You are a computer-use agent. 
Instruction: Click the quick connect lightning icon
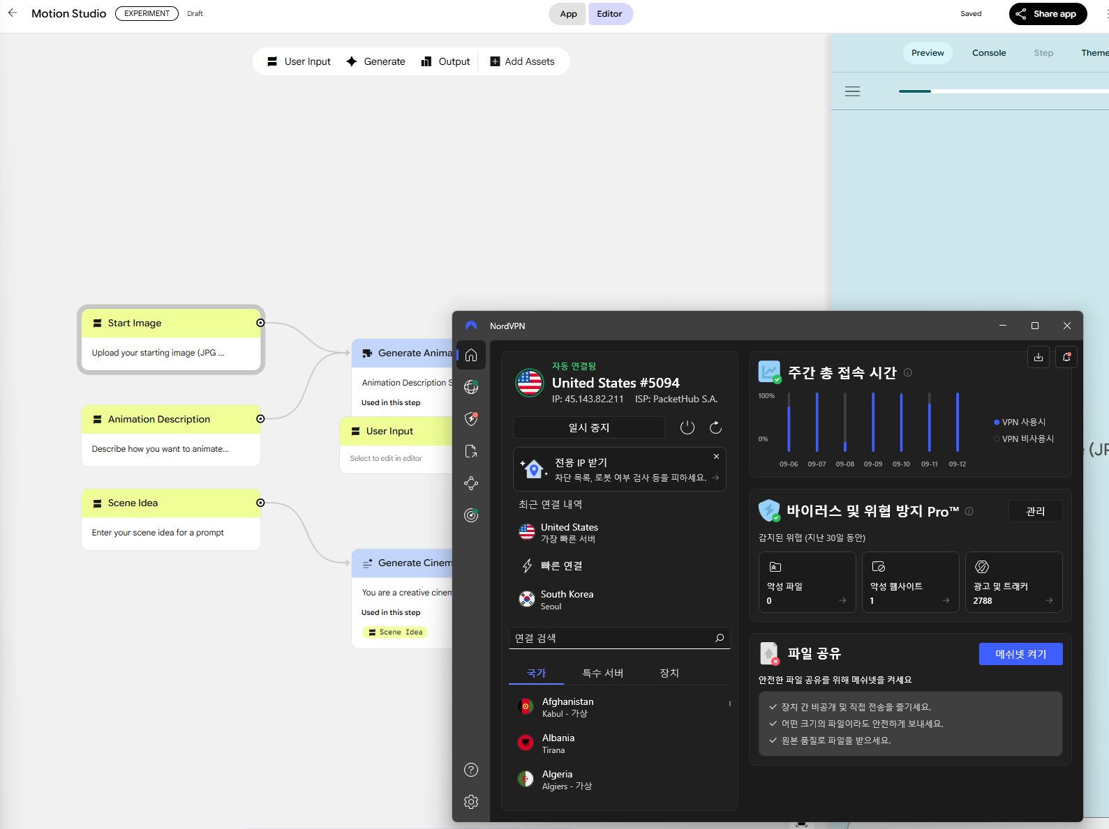click(x=527, y=565)
